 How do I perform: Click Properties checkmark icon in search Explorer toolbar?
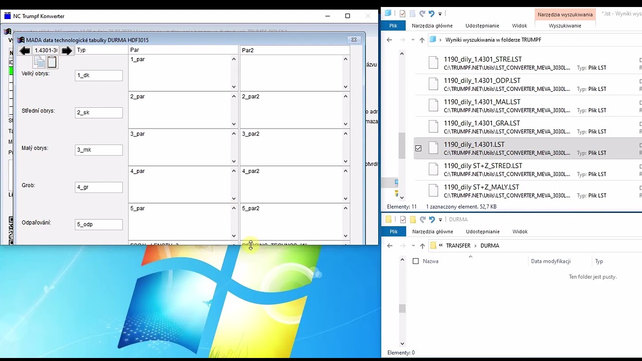coord(402,14)
